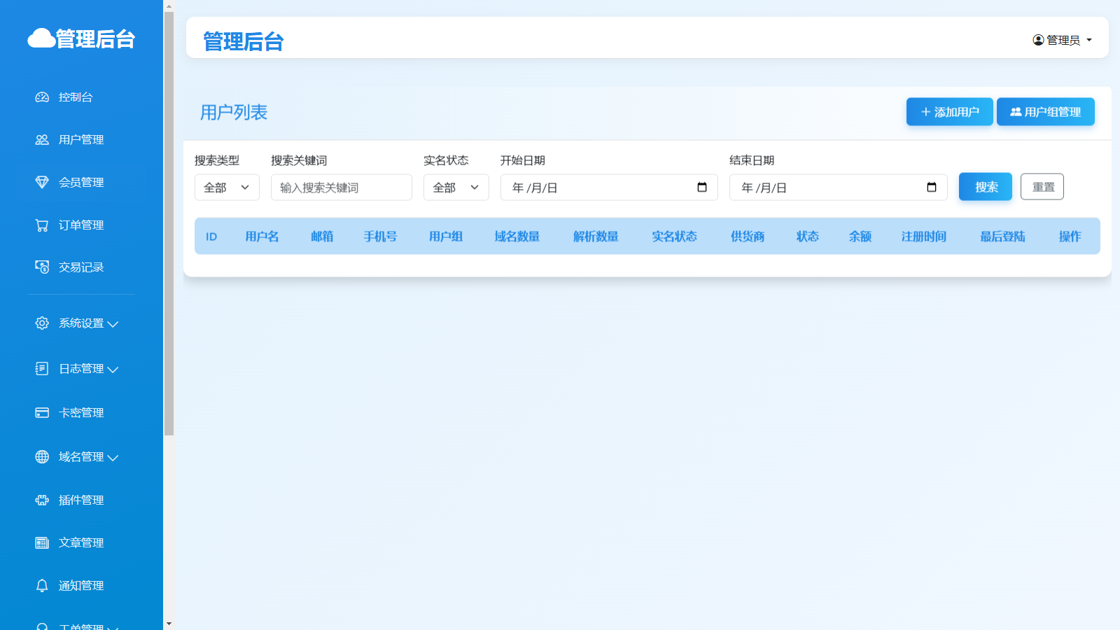Go to 文章管理 in the sidebar
This screenshot has width=1120, height=630.
(80, 543)
